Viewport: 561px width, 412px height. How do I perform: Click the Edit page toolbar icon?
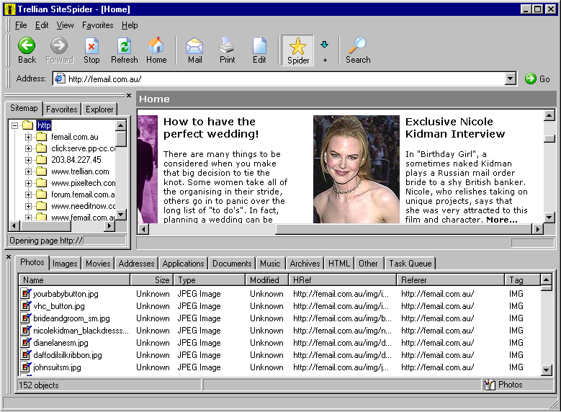pyautogui.click(x=259, y=50)
